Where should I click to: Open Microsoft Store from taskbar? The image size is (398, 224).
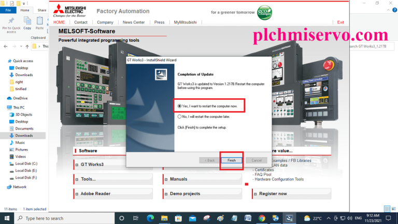178,218
